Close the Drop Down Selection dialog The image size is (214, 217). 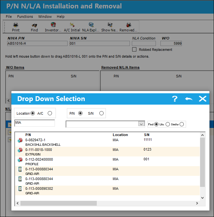coord(203,99)
